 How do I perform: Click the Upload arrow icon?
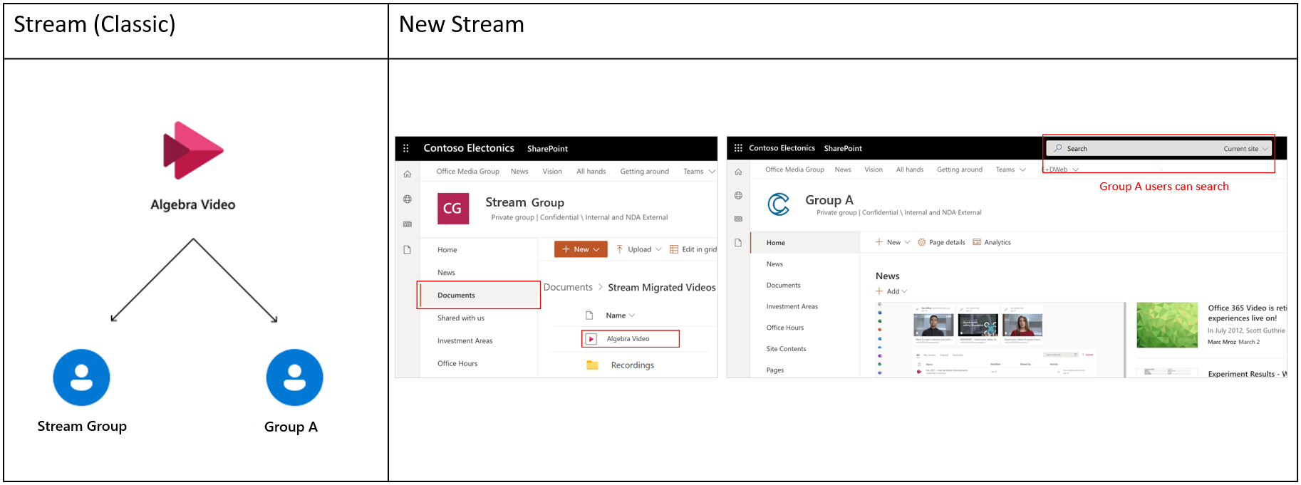(x=620, y=249)
